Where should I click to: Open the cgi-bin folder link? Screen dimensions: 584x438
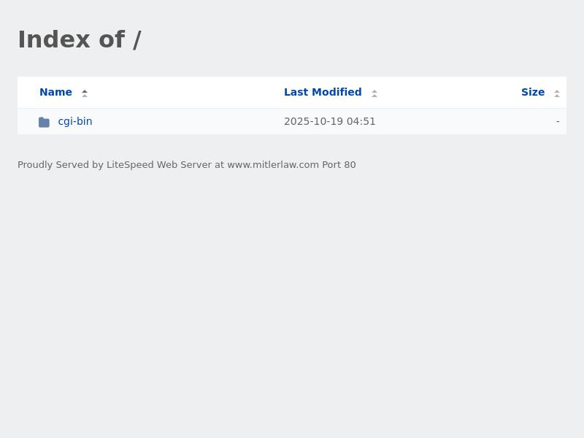[x=75, y=121]
